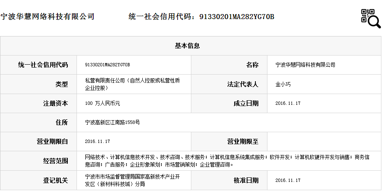Select the 基本信息 section heading
386x196 pixels.
point(187,46)
